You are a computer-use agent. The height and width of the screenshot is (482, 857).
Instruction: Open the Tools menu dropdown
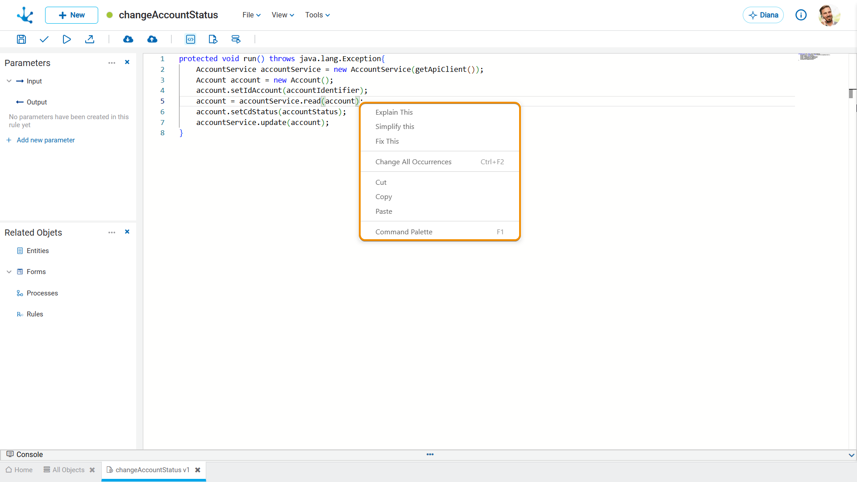click(317, 15)
